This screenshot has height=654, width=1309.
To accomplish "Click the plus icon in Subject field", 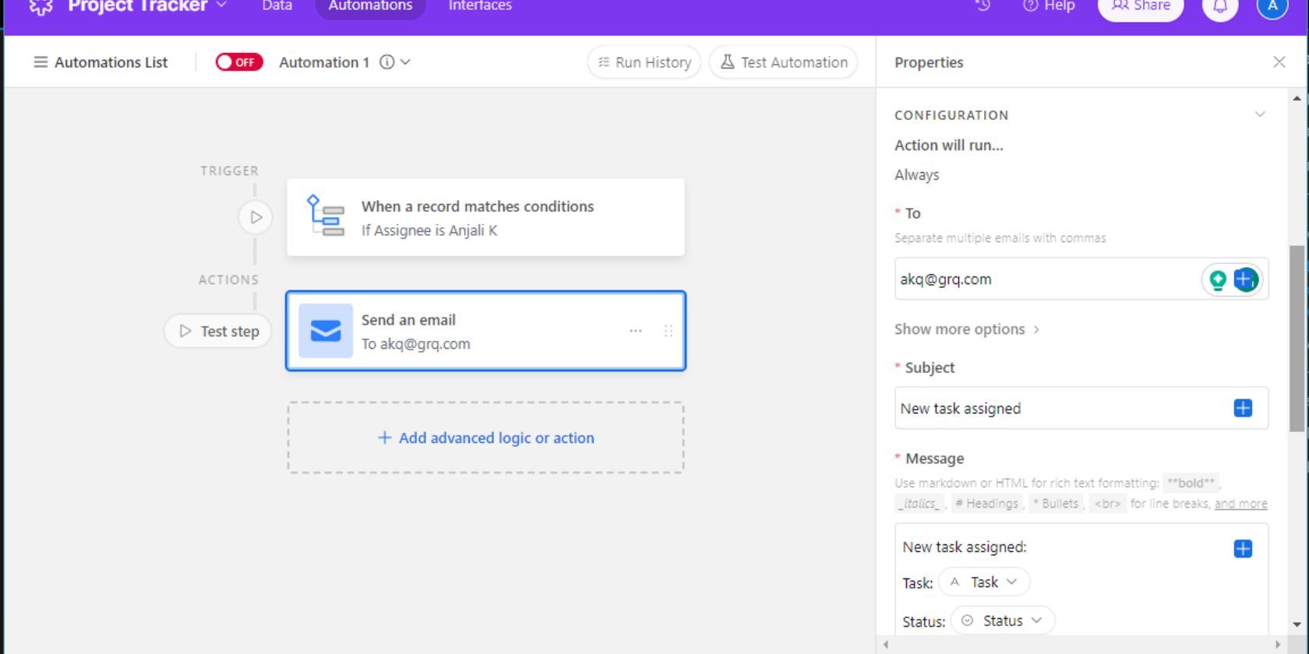I will [x=1243, y=408].
